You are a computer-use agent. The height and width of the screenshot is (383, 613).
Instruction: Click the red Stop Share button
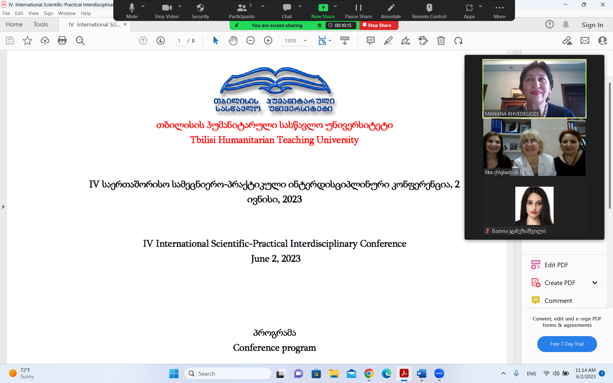coord(379,25)
